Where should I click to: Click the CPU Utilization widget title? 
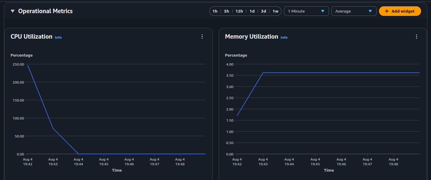(x=32, y=37)
